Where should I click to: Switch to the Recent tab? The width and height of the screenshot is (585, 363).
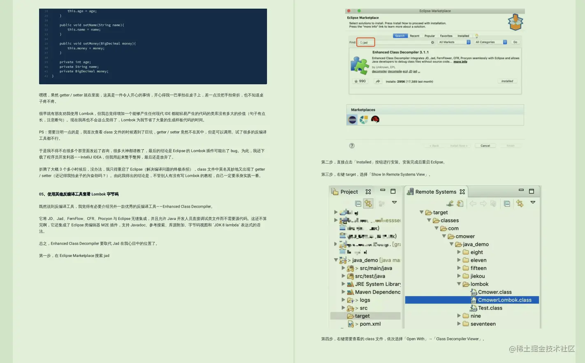pyautogui.click(x=414, y=36)
